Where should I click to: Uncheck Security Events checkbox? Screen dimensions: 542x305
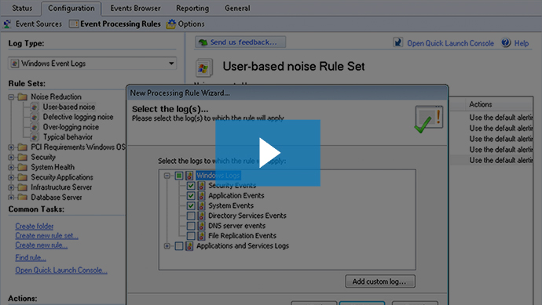coord(191,186)
